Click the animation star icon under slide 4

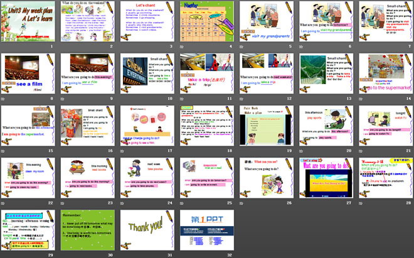(182, 47)
